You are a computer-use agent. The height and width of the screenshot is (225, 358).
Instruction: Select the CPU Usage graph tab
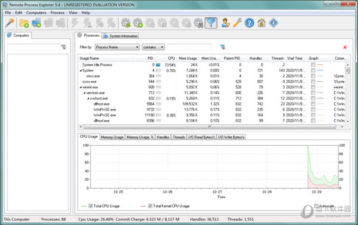click(88, 137)
